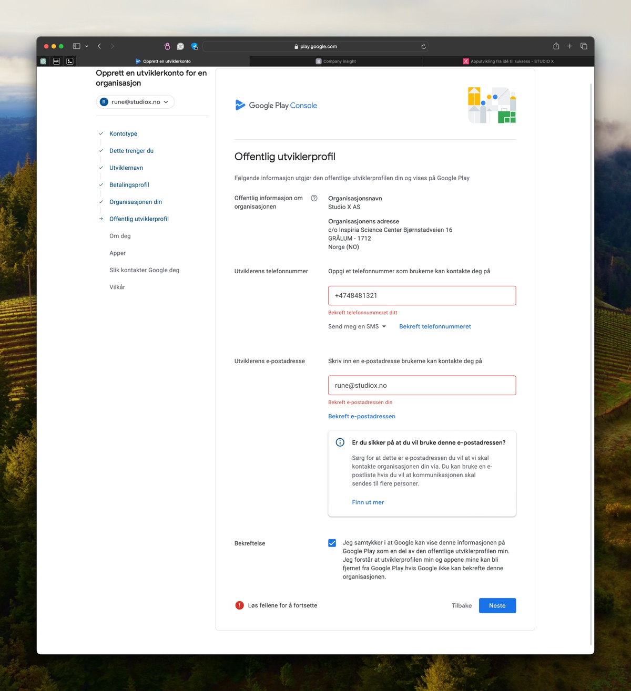631x691 pixels.
Task: Open the third pinned terminal-style tab
Action: coord(69,61)
